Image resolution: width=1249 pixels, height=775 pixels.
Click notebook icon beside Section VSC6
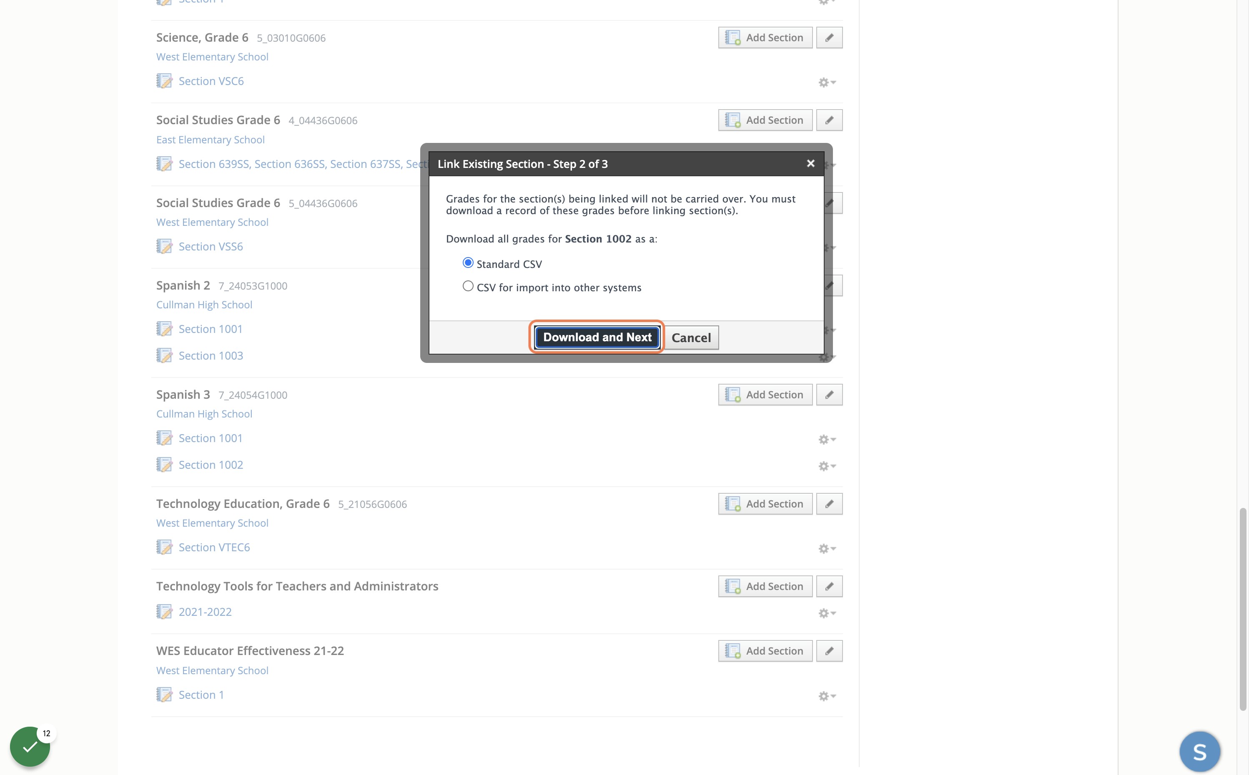pos(164,81)
